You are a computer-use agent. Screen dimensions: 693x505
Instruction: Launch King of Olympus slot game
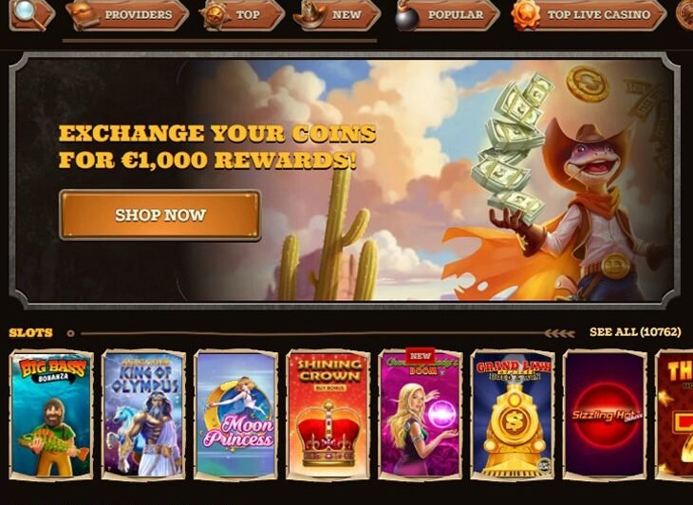143,415
